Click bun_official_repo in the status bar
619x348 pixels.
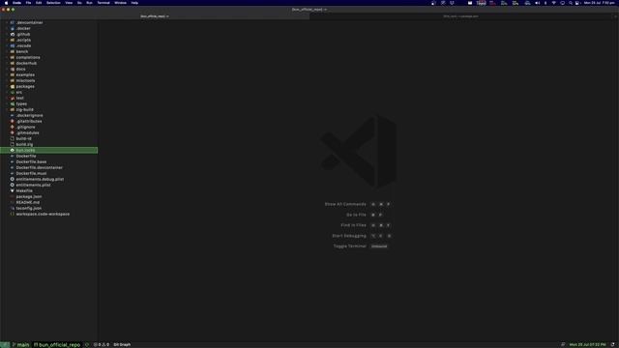(x=57, y=345)
